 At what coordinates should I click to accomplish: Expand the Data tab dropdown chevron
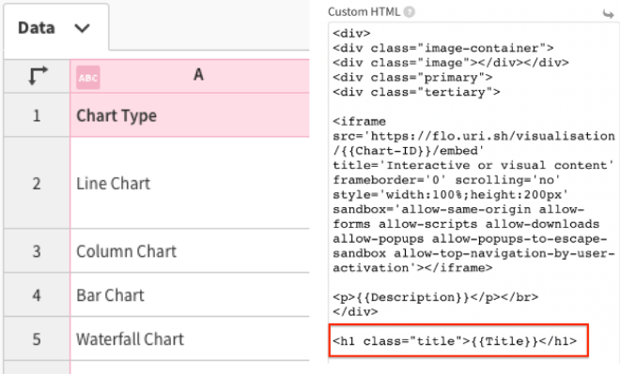83,28
